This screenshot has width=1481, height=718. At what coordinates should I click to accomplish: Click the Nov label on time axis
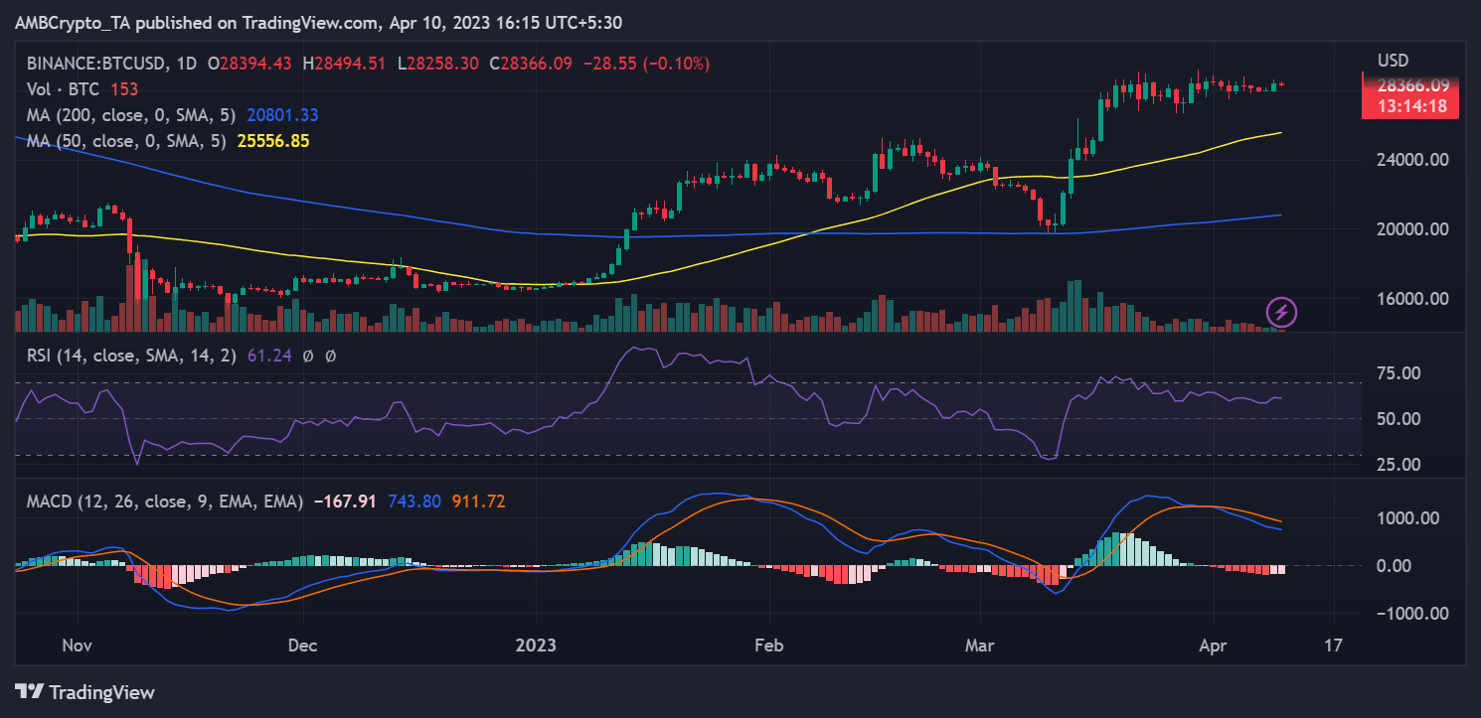77,646
